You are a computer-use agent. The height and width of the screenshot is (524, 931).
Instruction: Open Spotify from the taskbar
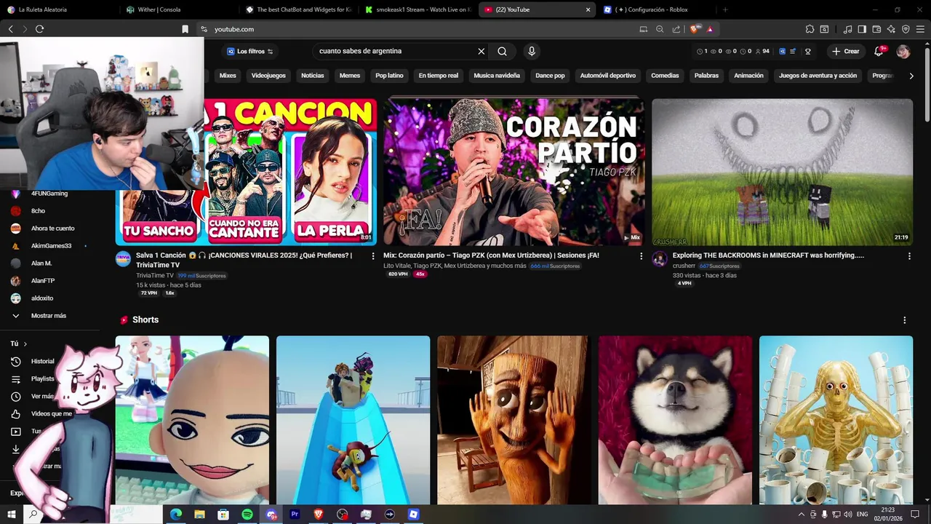pos(247,514)
